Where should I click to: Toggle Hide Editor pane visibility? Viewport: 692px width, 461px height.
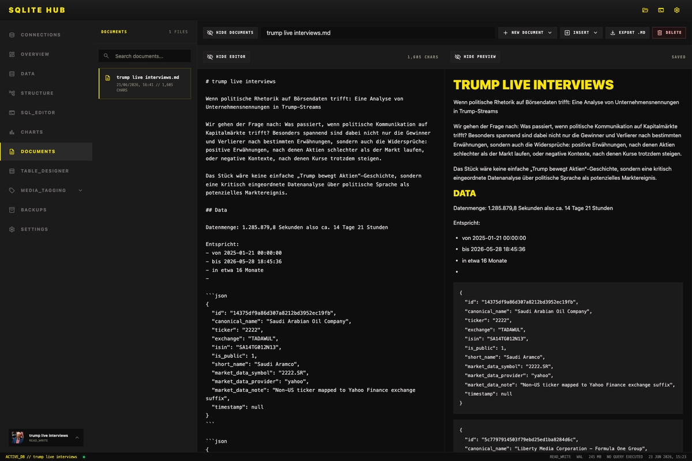tap(226, 56)
